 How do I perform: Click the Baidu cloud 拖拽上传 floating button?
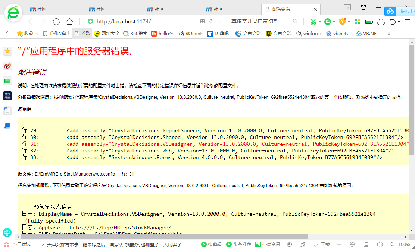(x=400, y=11)
